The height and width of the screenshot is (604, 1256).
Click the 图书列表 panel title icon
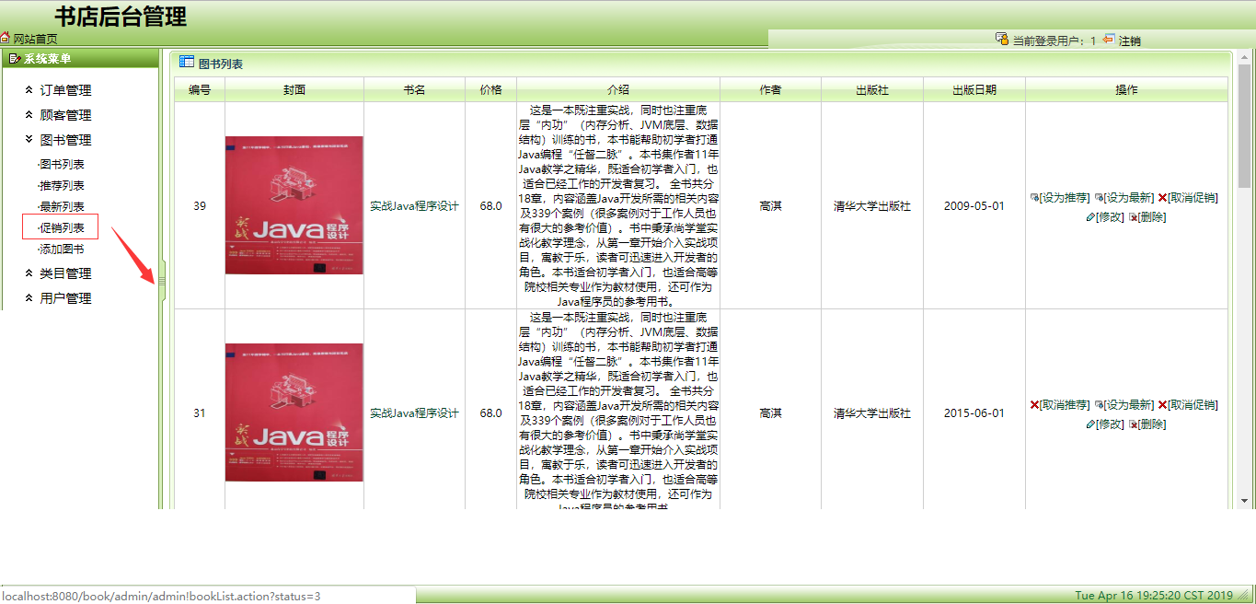(x=187, y=62)
